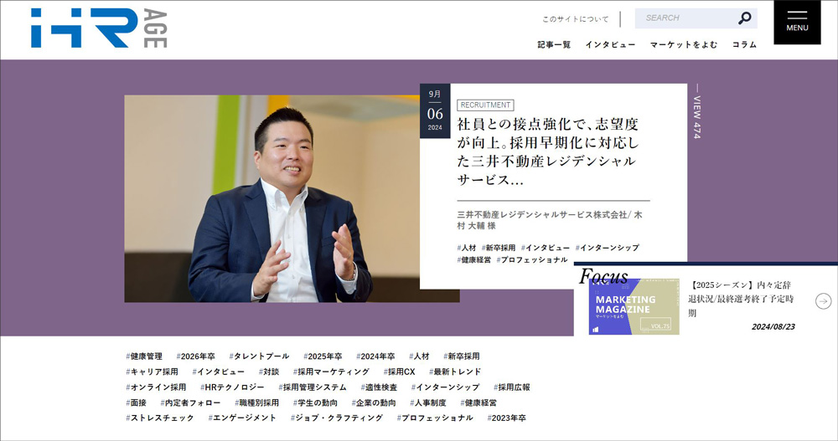This screenshot has width=838, height=441.
Task: Select the #職種別採用 tag
Action: pos(257,403)
